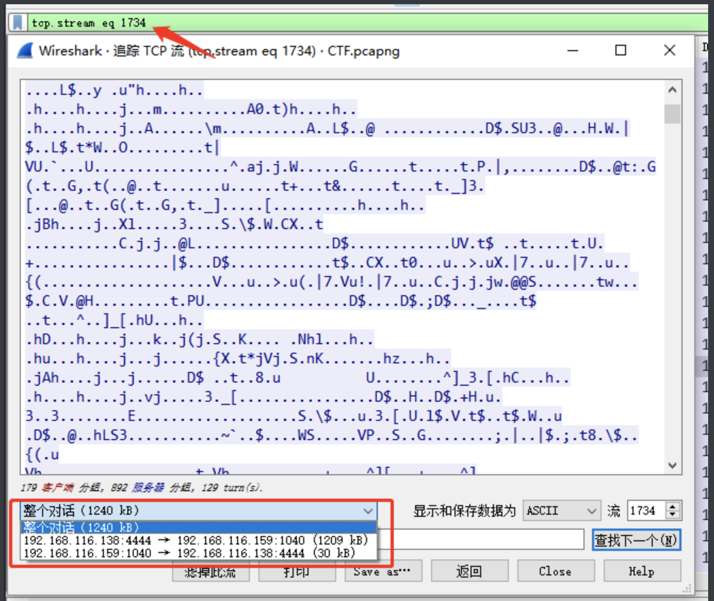Click the 打印 print button

tap(297, 571)
